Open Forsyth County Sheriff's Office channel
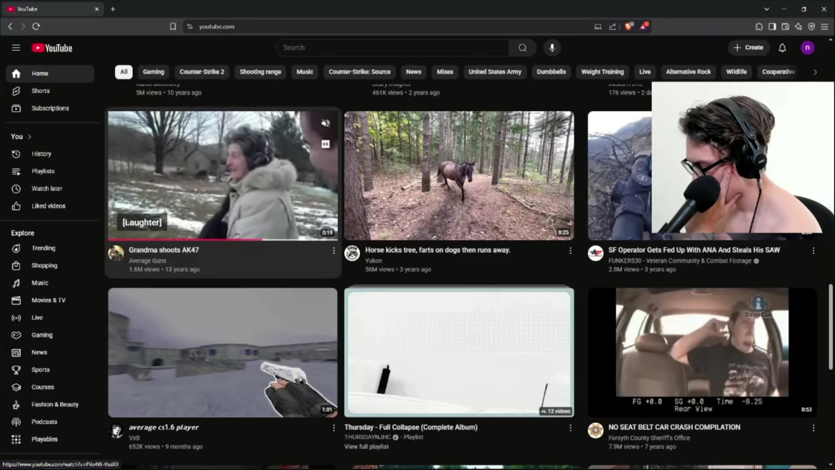835x470 pixels. coord(649,438)
